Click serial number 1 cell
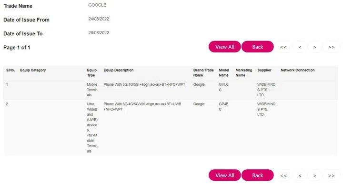Screen dimensions: 343x184 pos(7,84)
